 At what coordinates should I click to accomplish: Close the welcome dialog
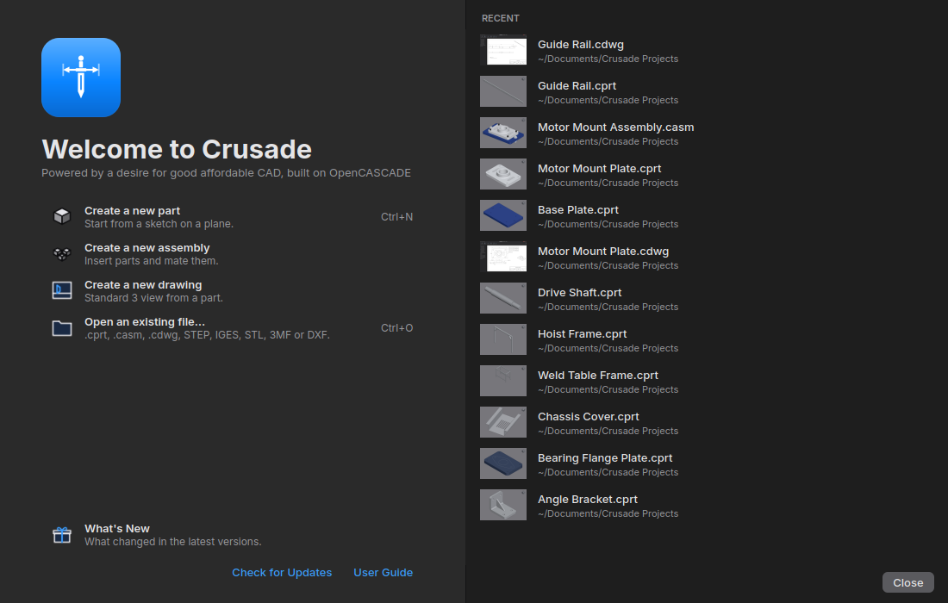click(x=908, y=582)
